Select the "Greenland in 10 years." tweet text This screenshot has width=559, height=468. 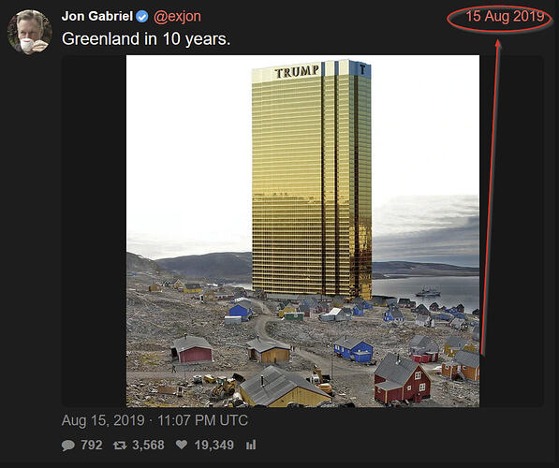click(x=146, y=39)
